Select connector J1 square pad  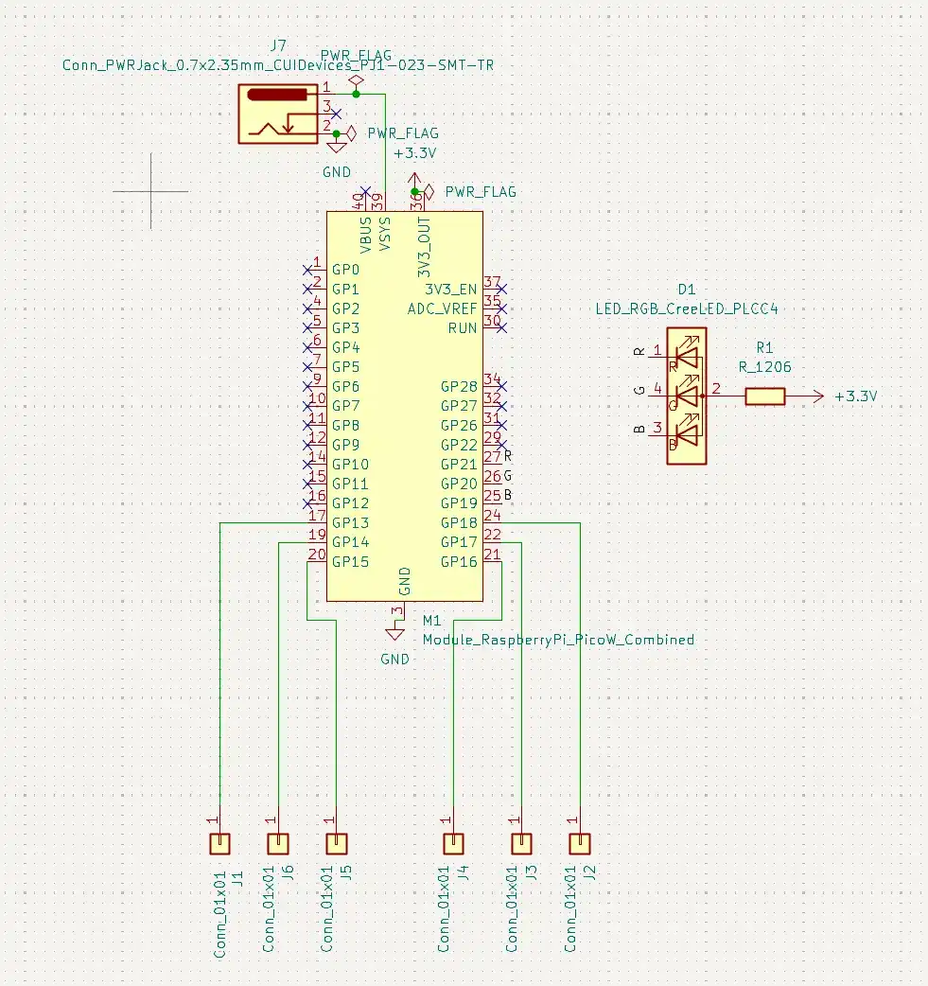pyautogui.click(x=220, y=844)
